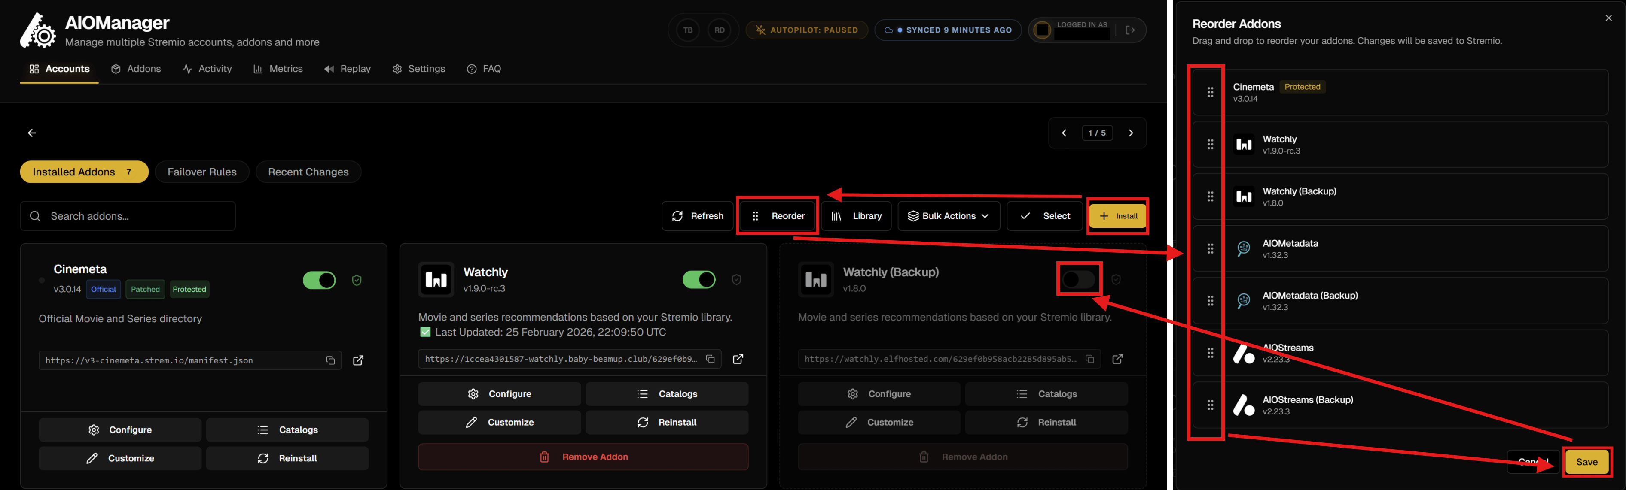
Task: Open the Failover Rules tab
Action: tap(202, 172)
